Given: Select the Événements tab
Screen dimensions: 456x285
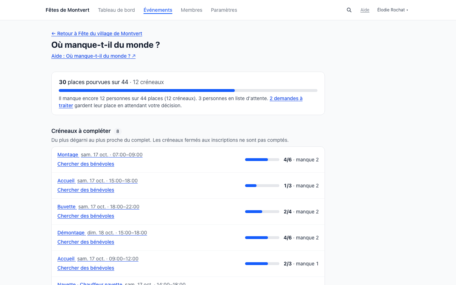Looking at the screenshot, I should 158,10.
